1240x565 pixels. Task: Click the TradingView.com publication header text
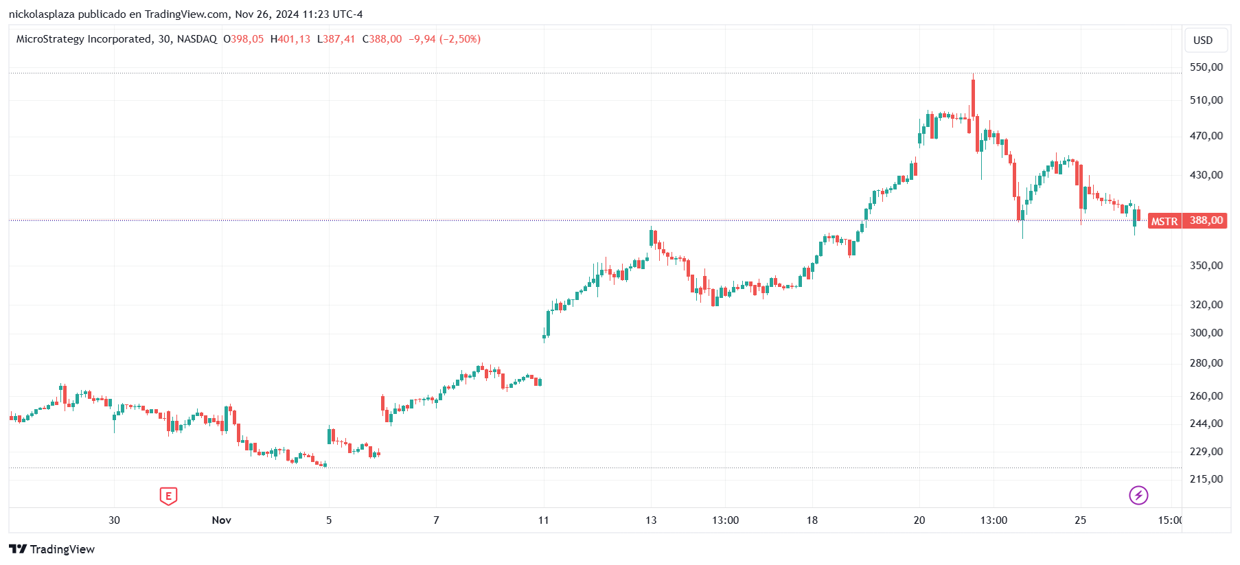[185, 14]
